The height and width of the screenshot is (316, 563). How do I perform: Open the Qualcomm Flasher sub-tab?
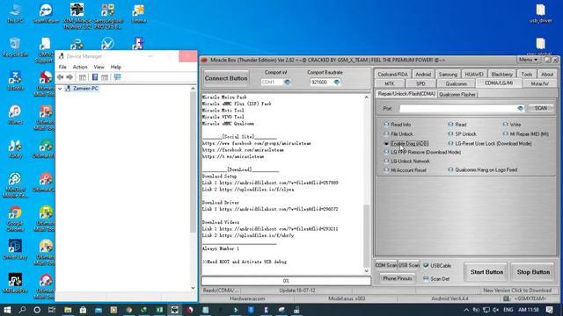click(457, 94)
